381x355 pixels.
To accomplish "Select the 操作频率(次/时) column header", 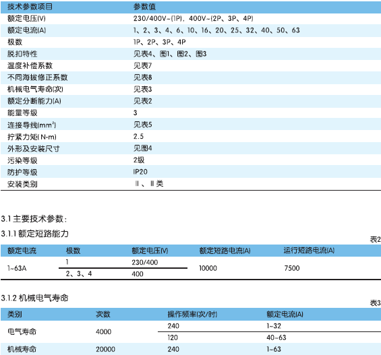I will point(192,315).
